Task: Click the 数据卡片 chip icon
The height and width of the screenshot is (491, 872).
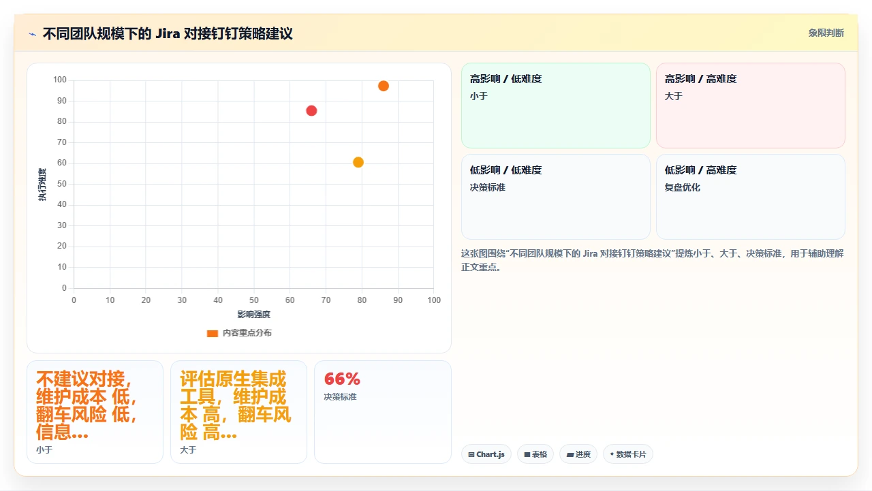Action: tap(612, 454)
